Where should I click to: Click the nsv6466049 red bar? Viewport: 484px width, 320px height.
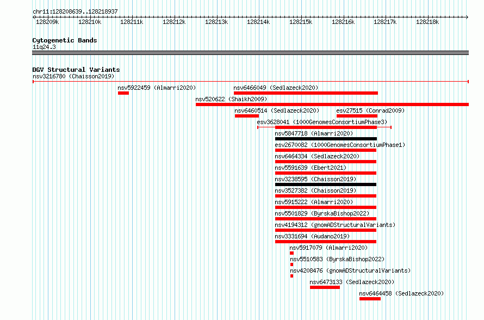[x=306, y=93]
